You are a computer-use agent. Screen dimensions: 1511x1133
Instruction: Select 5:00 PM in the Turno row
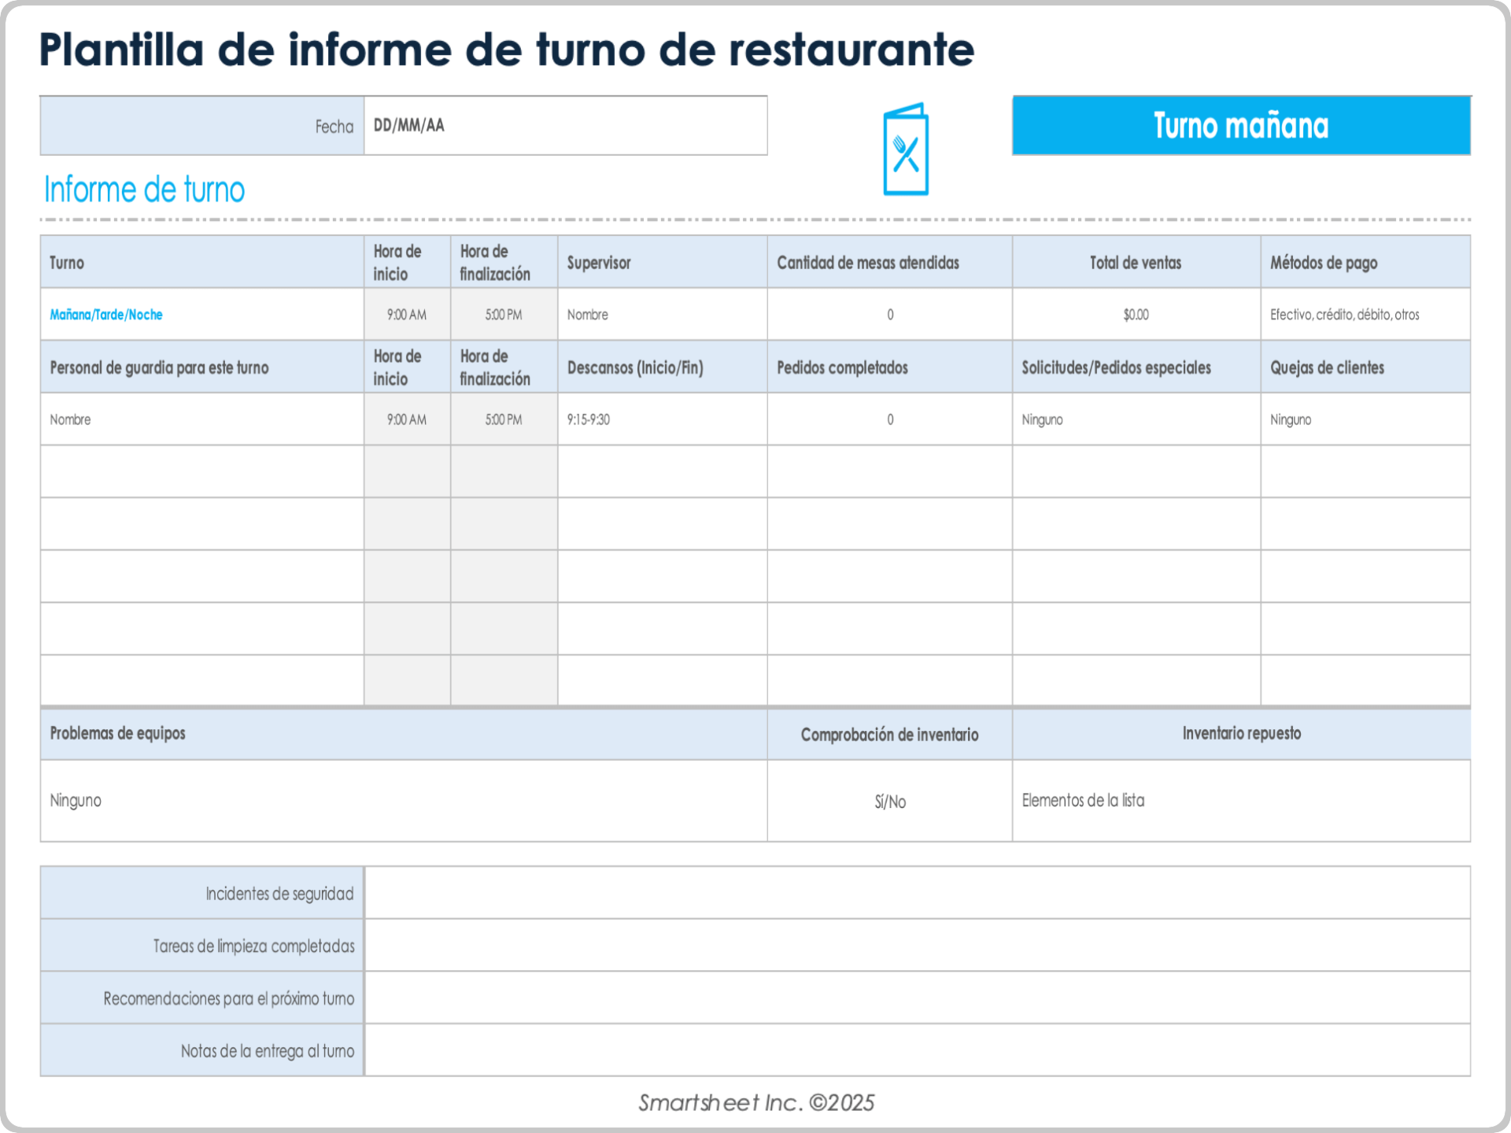[x=504, y=315]
